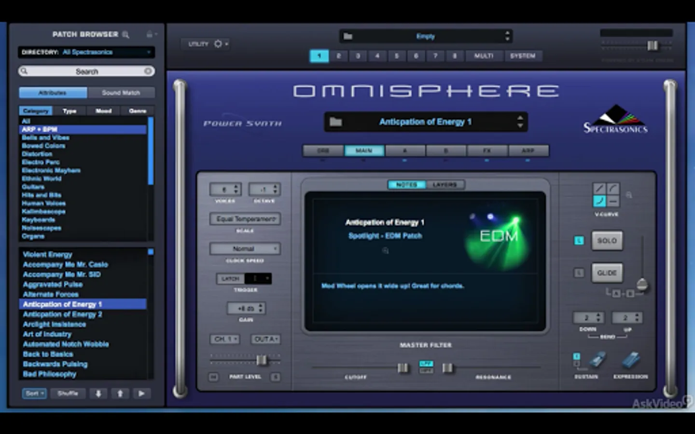
Task: Click the play button in Patch Browser footer
Action: 141,393
